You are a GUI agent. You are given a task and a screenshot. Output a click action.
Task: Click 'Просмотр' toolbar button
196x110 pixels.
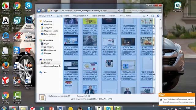(x=63, y=16)
